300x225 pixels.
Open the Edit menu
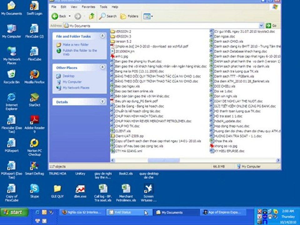point(63,7)
